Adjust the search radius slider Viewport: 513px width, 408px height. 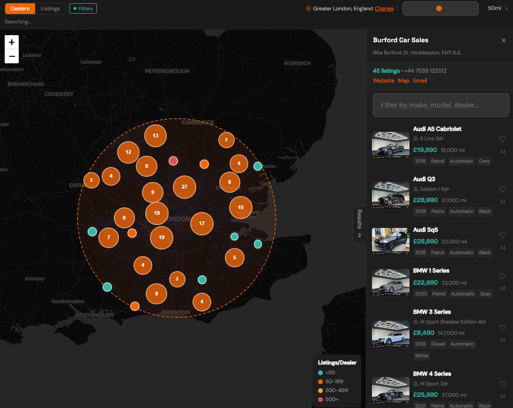click(x=439, y=8)
